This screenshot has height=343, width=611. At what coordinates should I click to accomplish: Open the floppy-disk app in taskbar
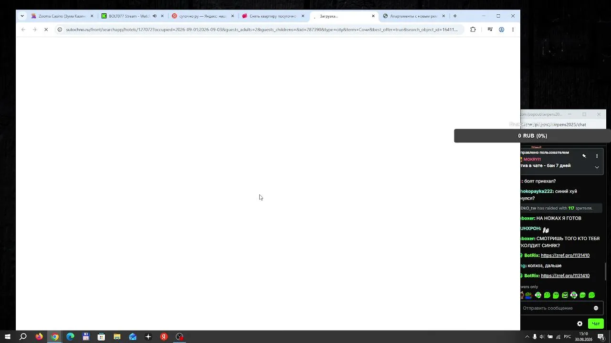point(86,337)
